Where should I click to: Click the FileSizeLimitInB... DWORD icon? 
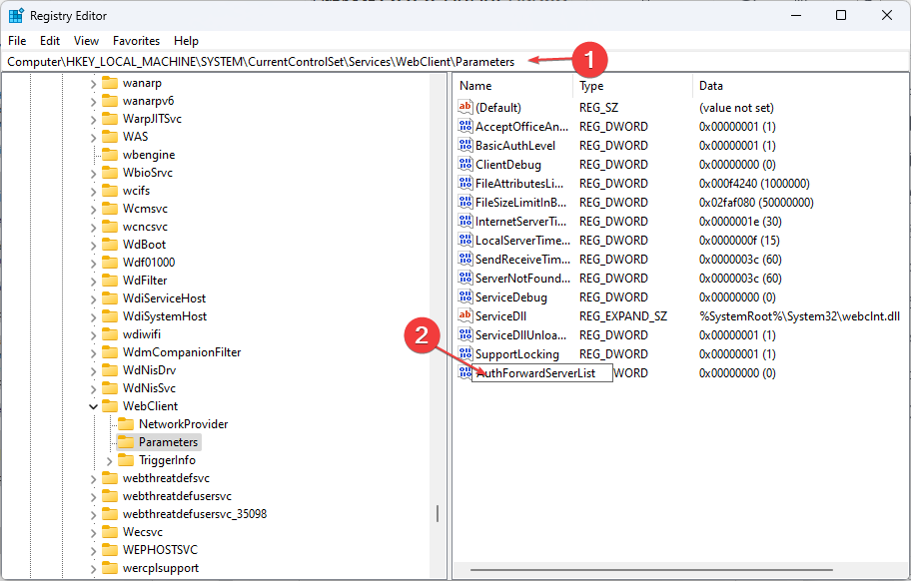(x=464, y=202)
